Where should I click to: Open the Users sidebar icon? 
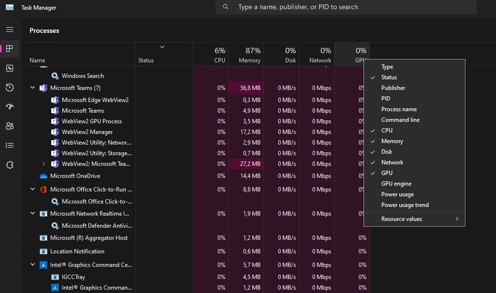(10, 126)
